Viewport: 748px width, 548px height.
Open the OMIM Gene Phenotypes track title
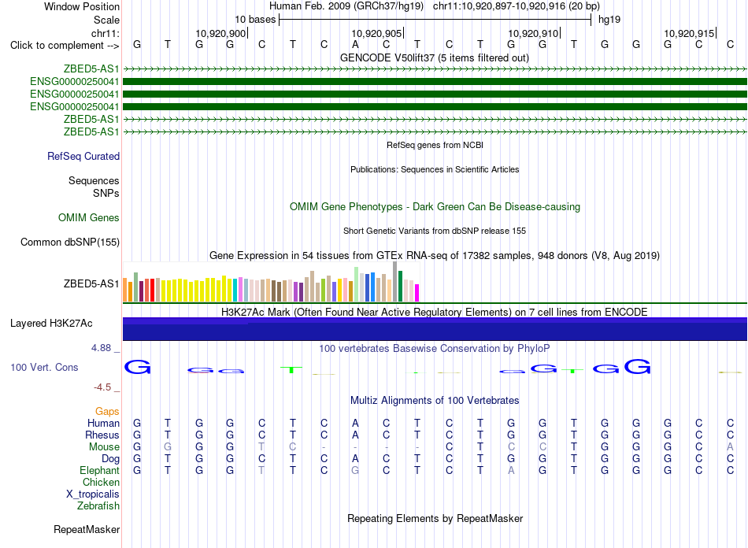[x=435, y=207]
